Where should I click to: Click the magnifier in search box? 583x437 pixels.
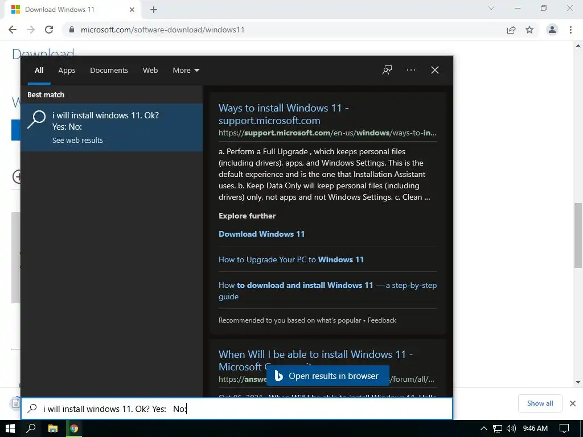pyautogui.click(x=32, y=409)
